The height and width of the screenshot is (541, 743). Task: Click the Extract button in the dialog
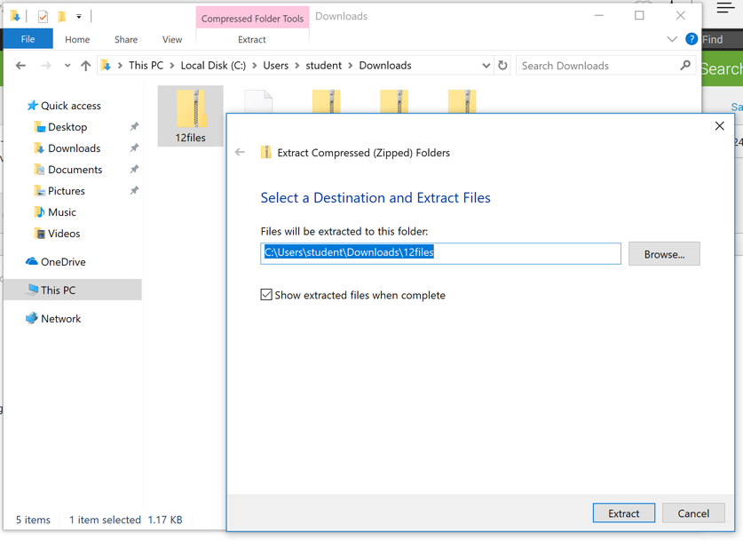pos(623,513)
